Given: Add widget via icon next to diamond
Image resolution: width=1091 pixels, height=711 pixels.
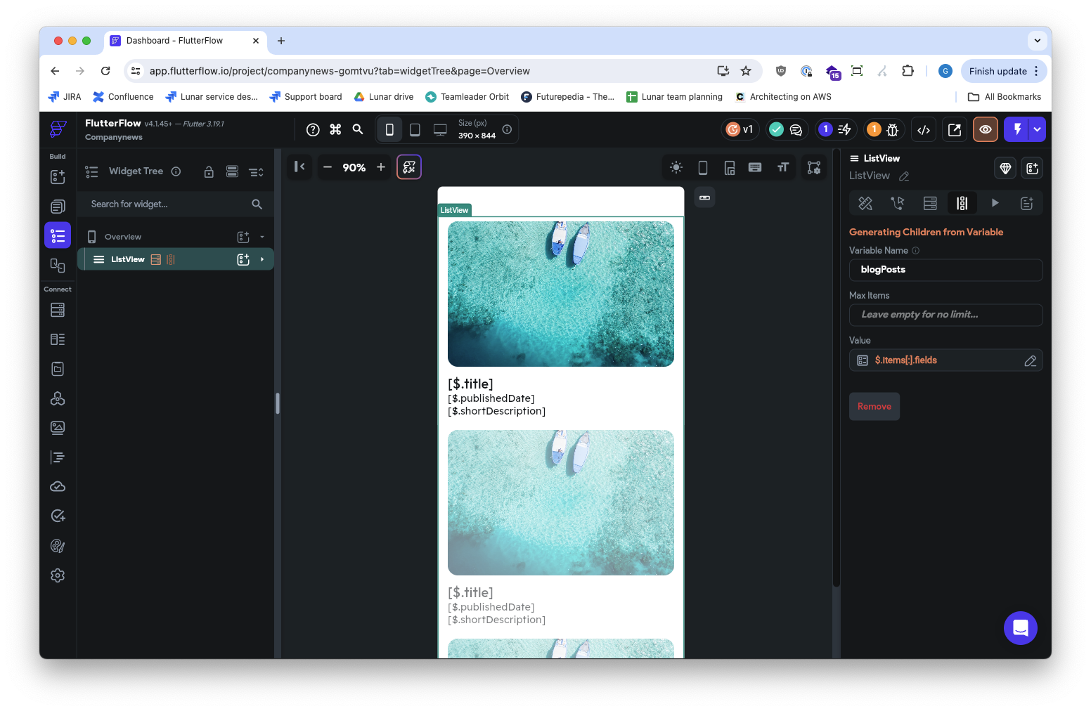Looking at the screenshot, I should click(1032, 169).
